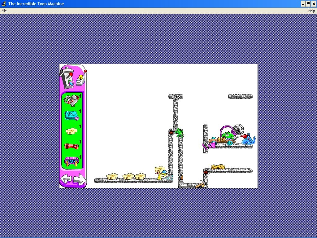Click the green gecko on the pillar
317x238 pixels.
tap(179, 133)
